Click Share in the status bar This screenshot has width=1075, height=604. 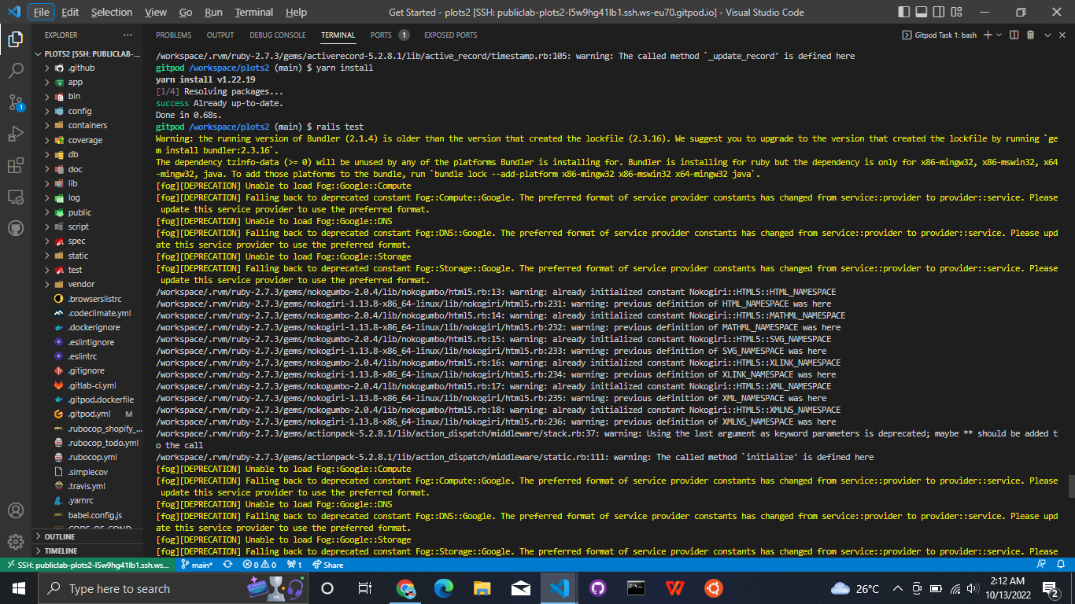coord(328,565)
